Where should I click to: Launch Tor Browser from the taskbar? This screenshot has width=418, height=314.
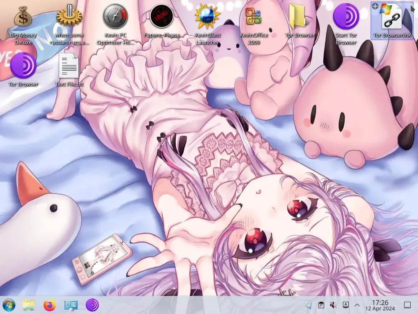[x=92, y=305]
